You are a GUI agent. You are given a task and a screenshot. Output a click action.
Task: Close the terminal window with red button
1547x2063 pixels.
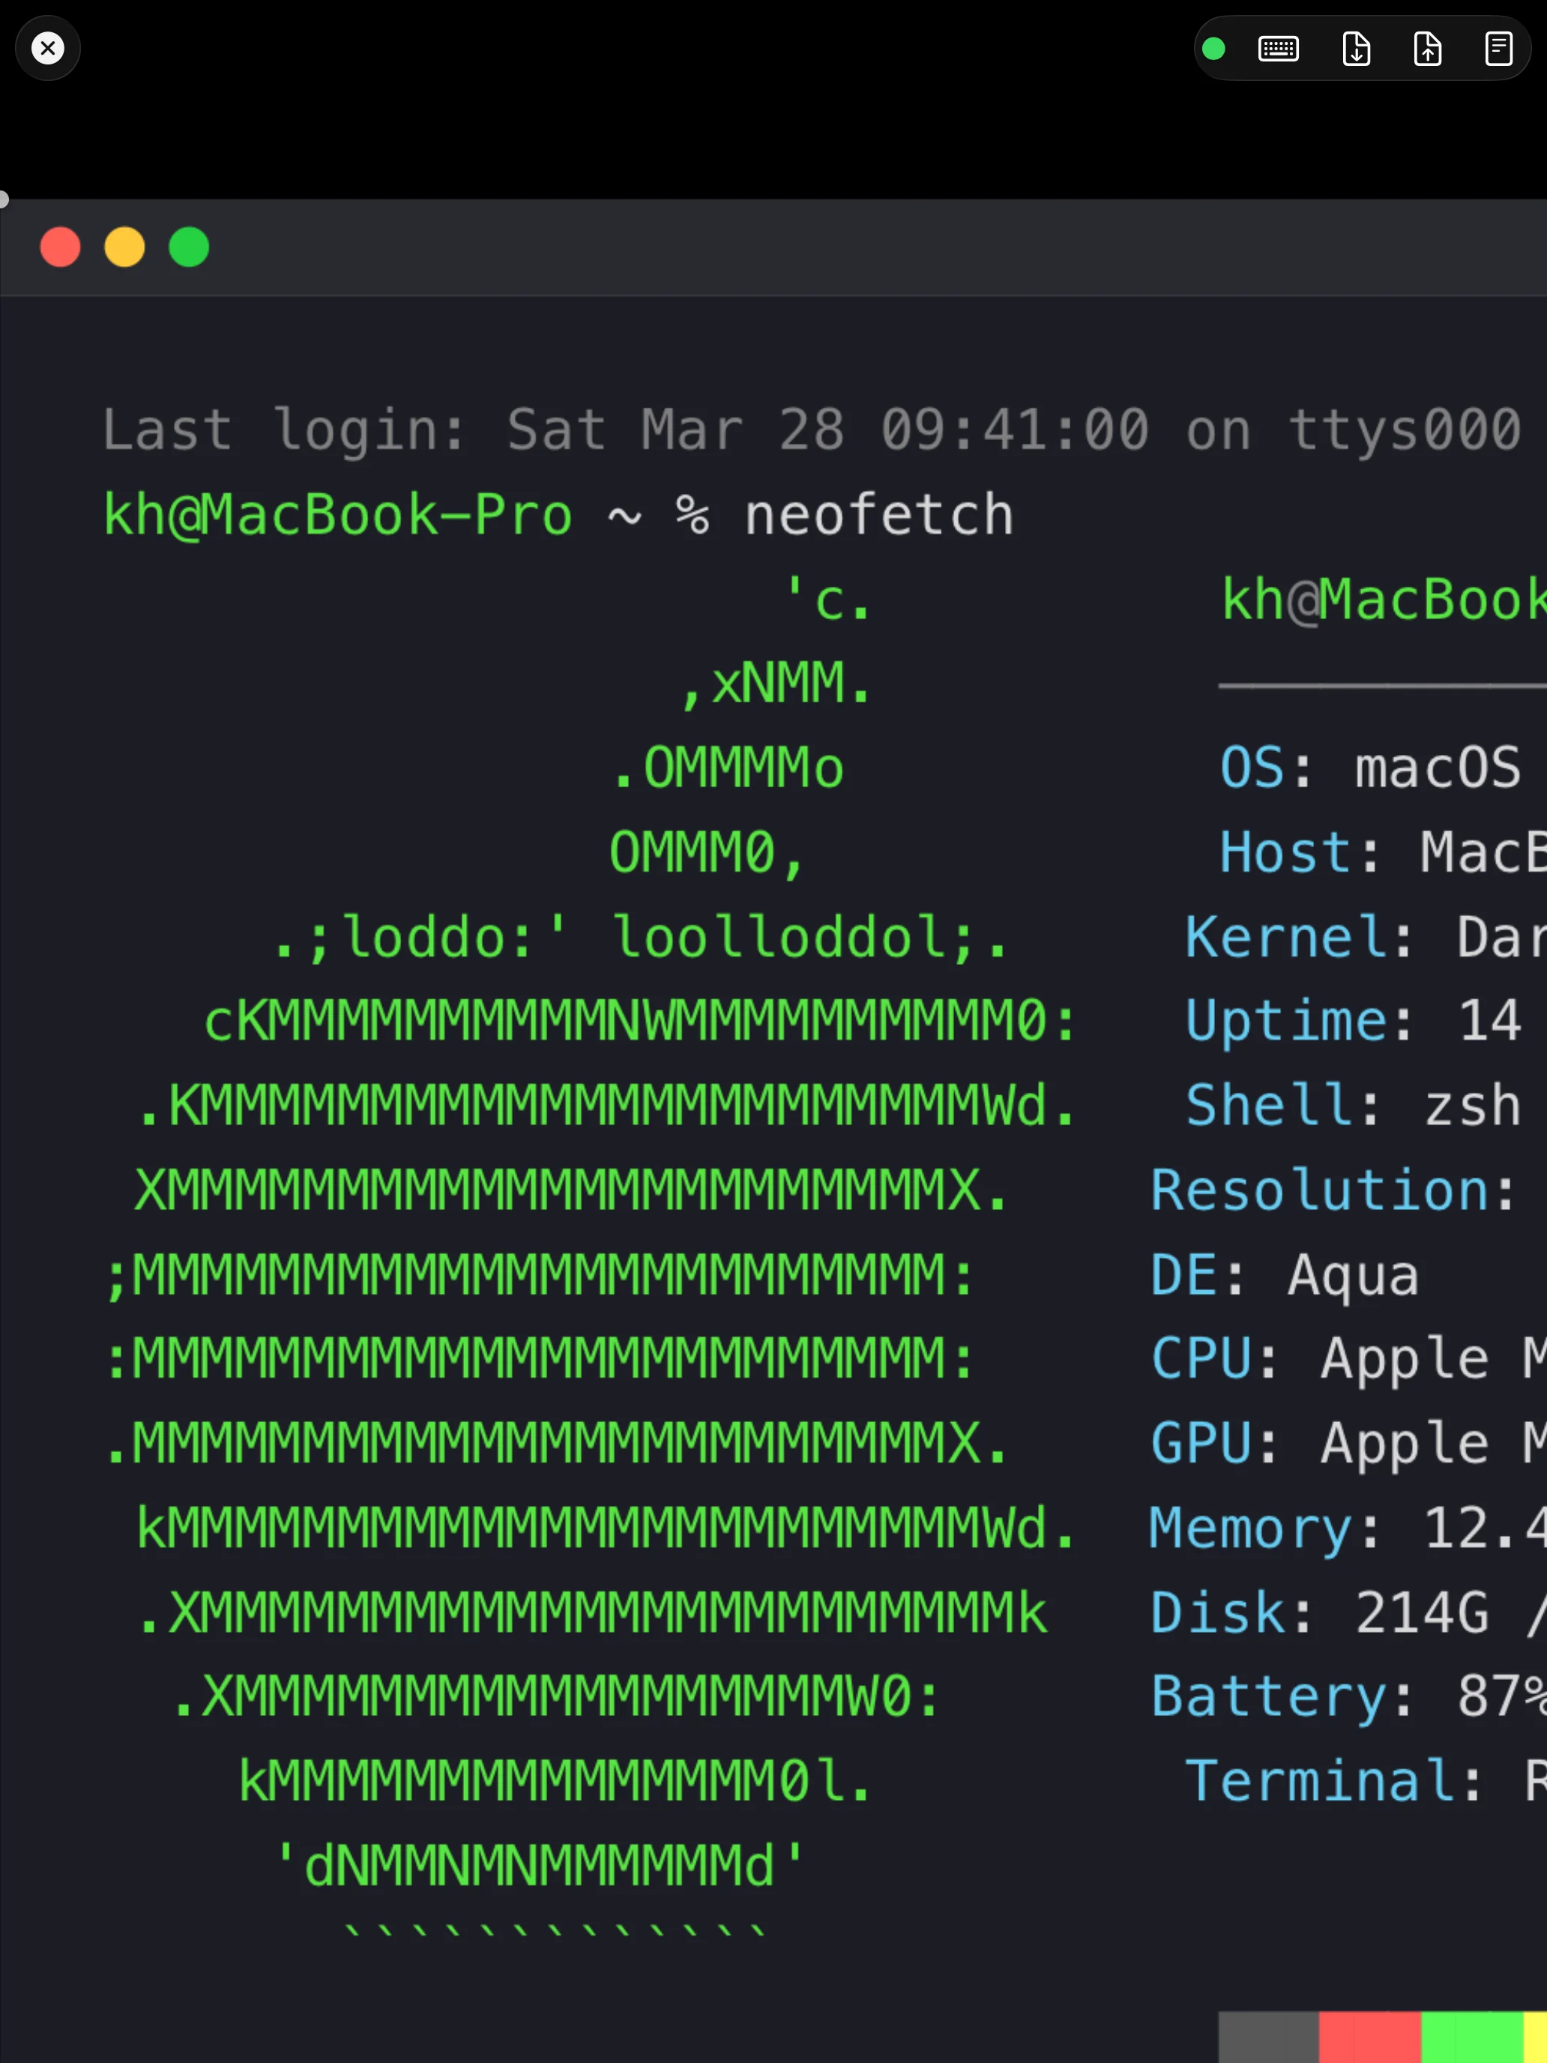click(x=61, y=247)
